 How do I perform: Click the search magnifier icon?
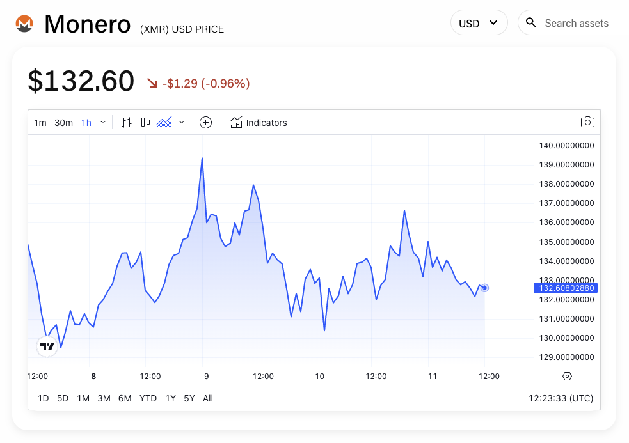531,23
